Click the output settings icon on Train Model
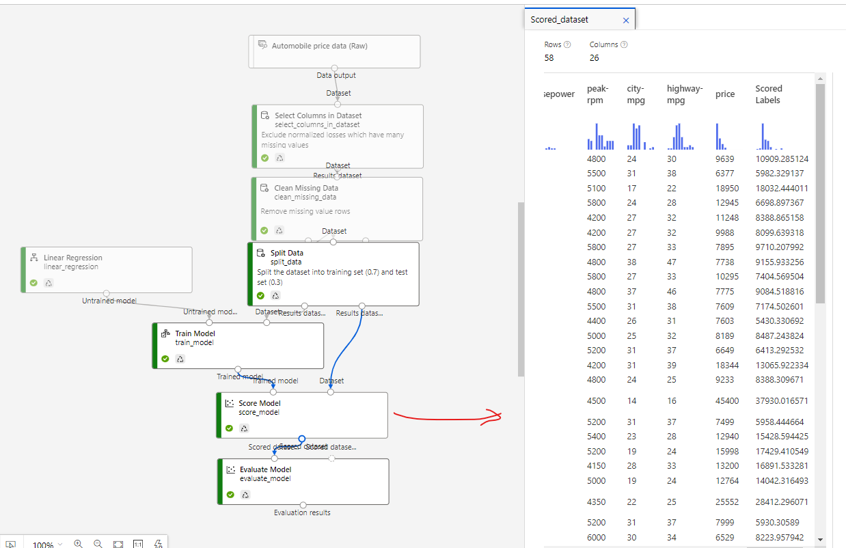This screenshot has height=548, width=846. click(180, 359)
